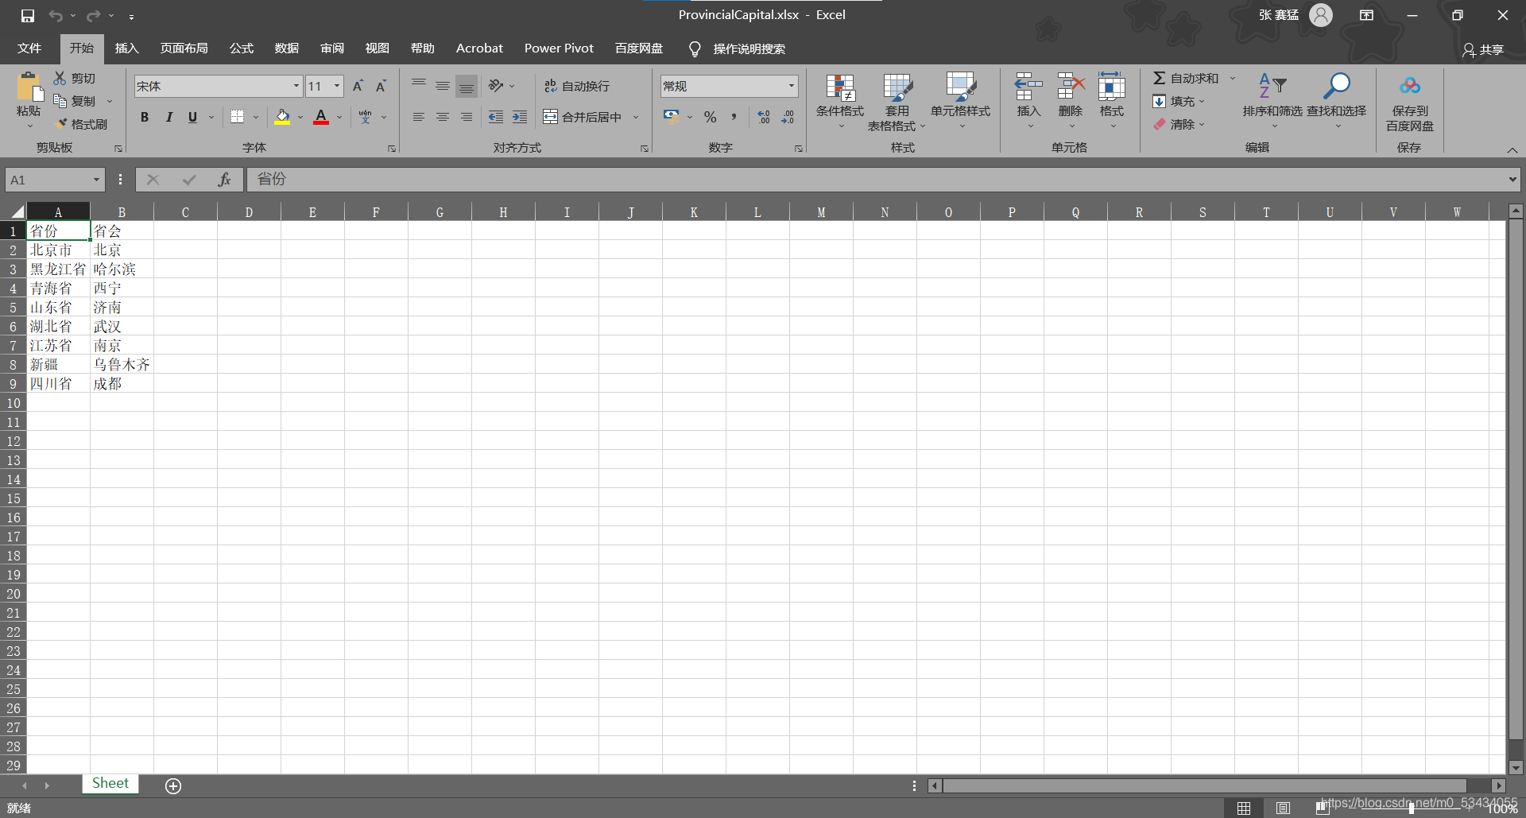Decrease font size with the small A icon
Viewport: 1526px width, 818px height.
pyautogui.click(x=381, y=86)
